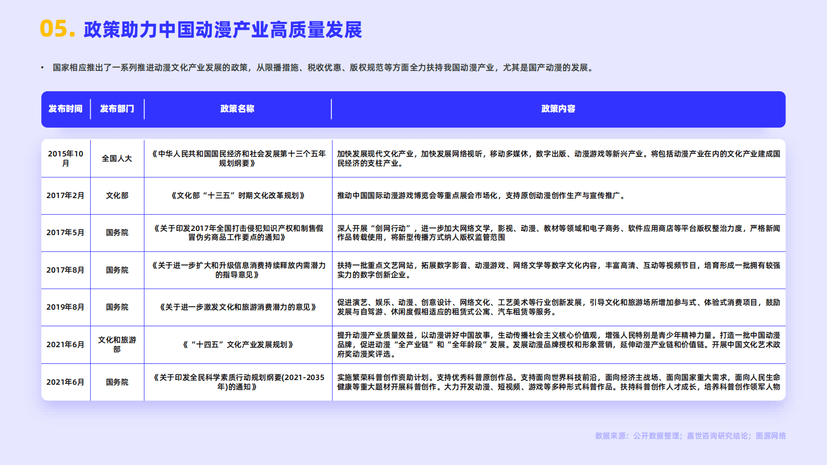Click 2021年6月 in the last 国务院 row
The height and width of the screenshot is (465, 827).
point(66,382)
